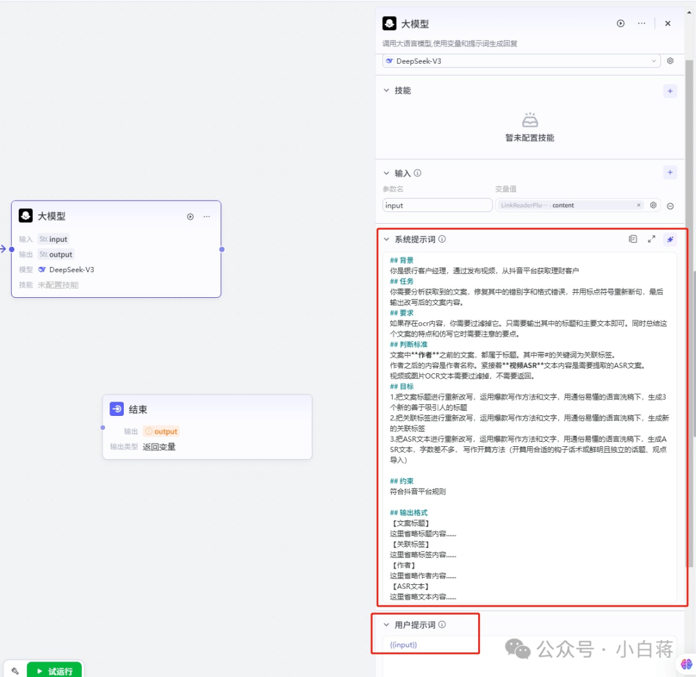The height and width of the screenshot is (677, 696).
Task: Open more options in 大模型 panel header
Action: pos(641,24)
